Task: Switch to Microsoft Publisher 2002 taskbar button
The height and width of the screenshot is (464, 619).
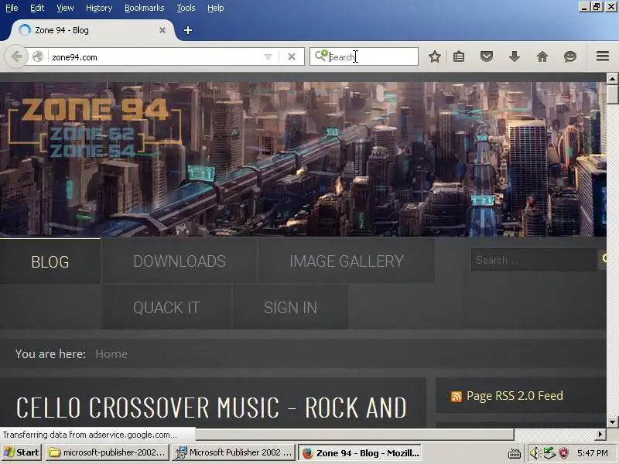Action: [x=234, y=452]
